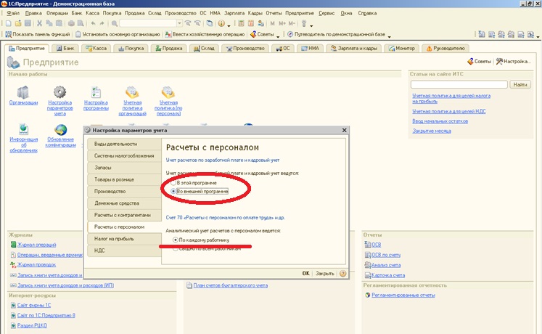Click the Cut scissors icon
The height and width of the screenshot is (334, 542).
tap(39, 23)
